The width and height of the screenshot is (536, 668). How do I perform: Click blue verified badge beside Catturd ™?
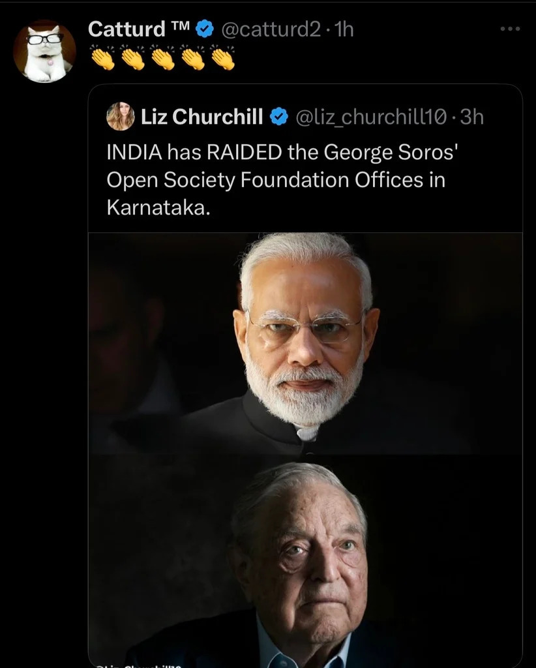click(x=205, y=29)
